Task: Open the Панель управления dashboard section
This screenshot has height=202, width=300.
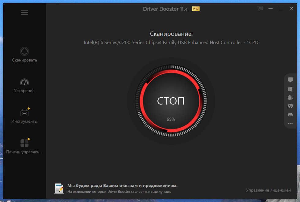Action: pos(24,146)
